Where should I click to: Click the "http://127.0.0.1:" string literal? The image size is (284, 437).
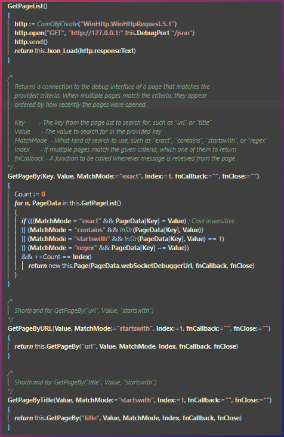pyautogui.click(x=95, y=33)
